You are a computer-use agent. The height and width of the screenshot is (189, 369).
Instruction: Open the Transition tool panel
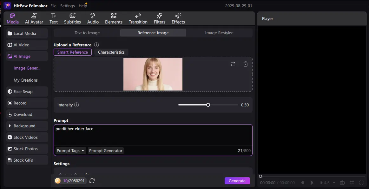pos(138,19)
